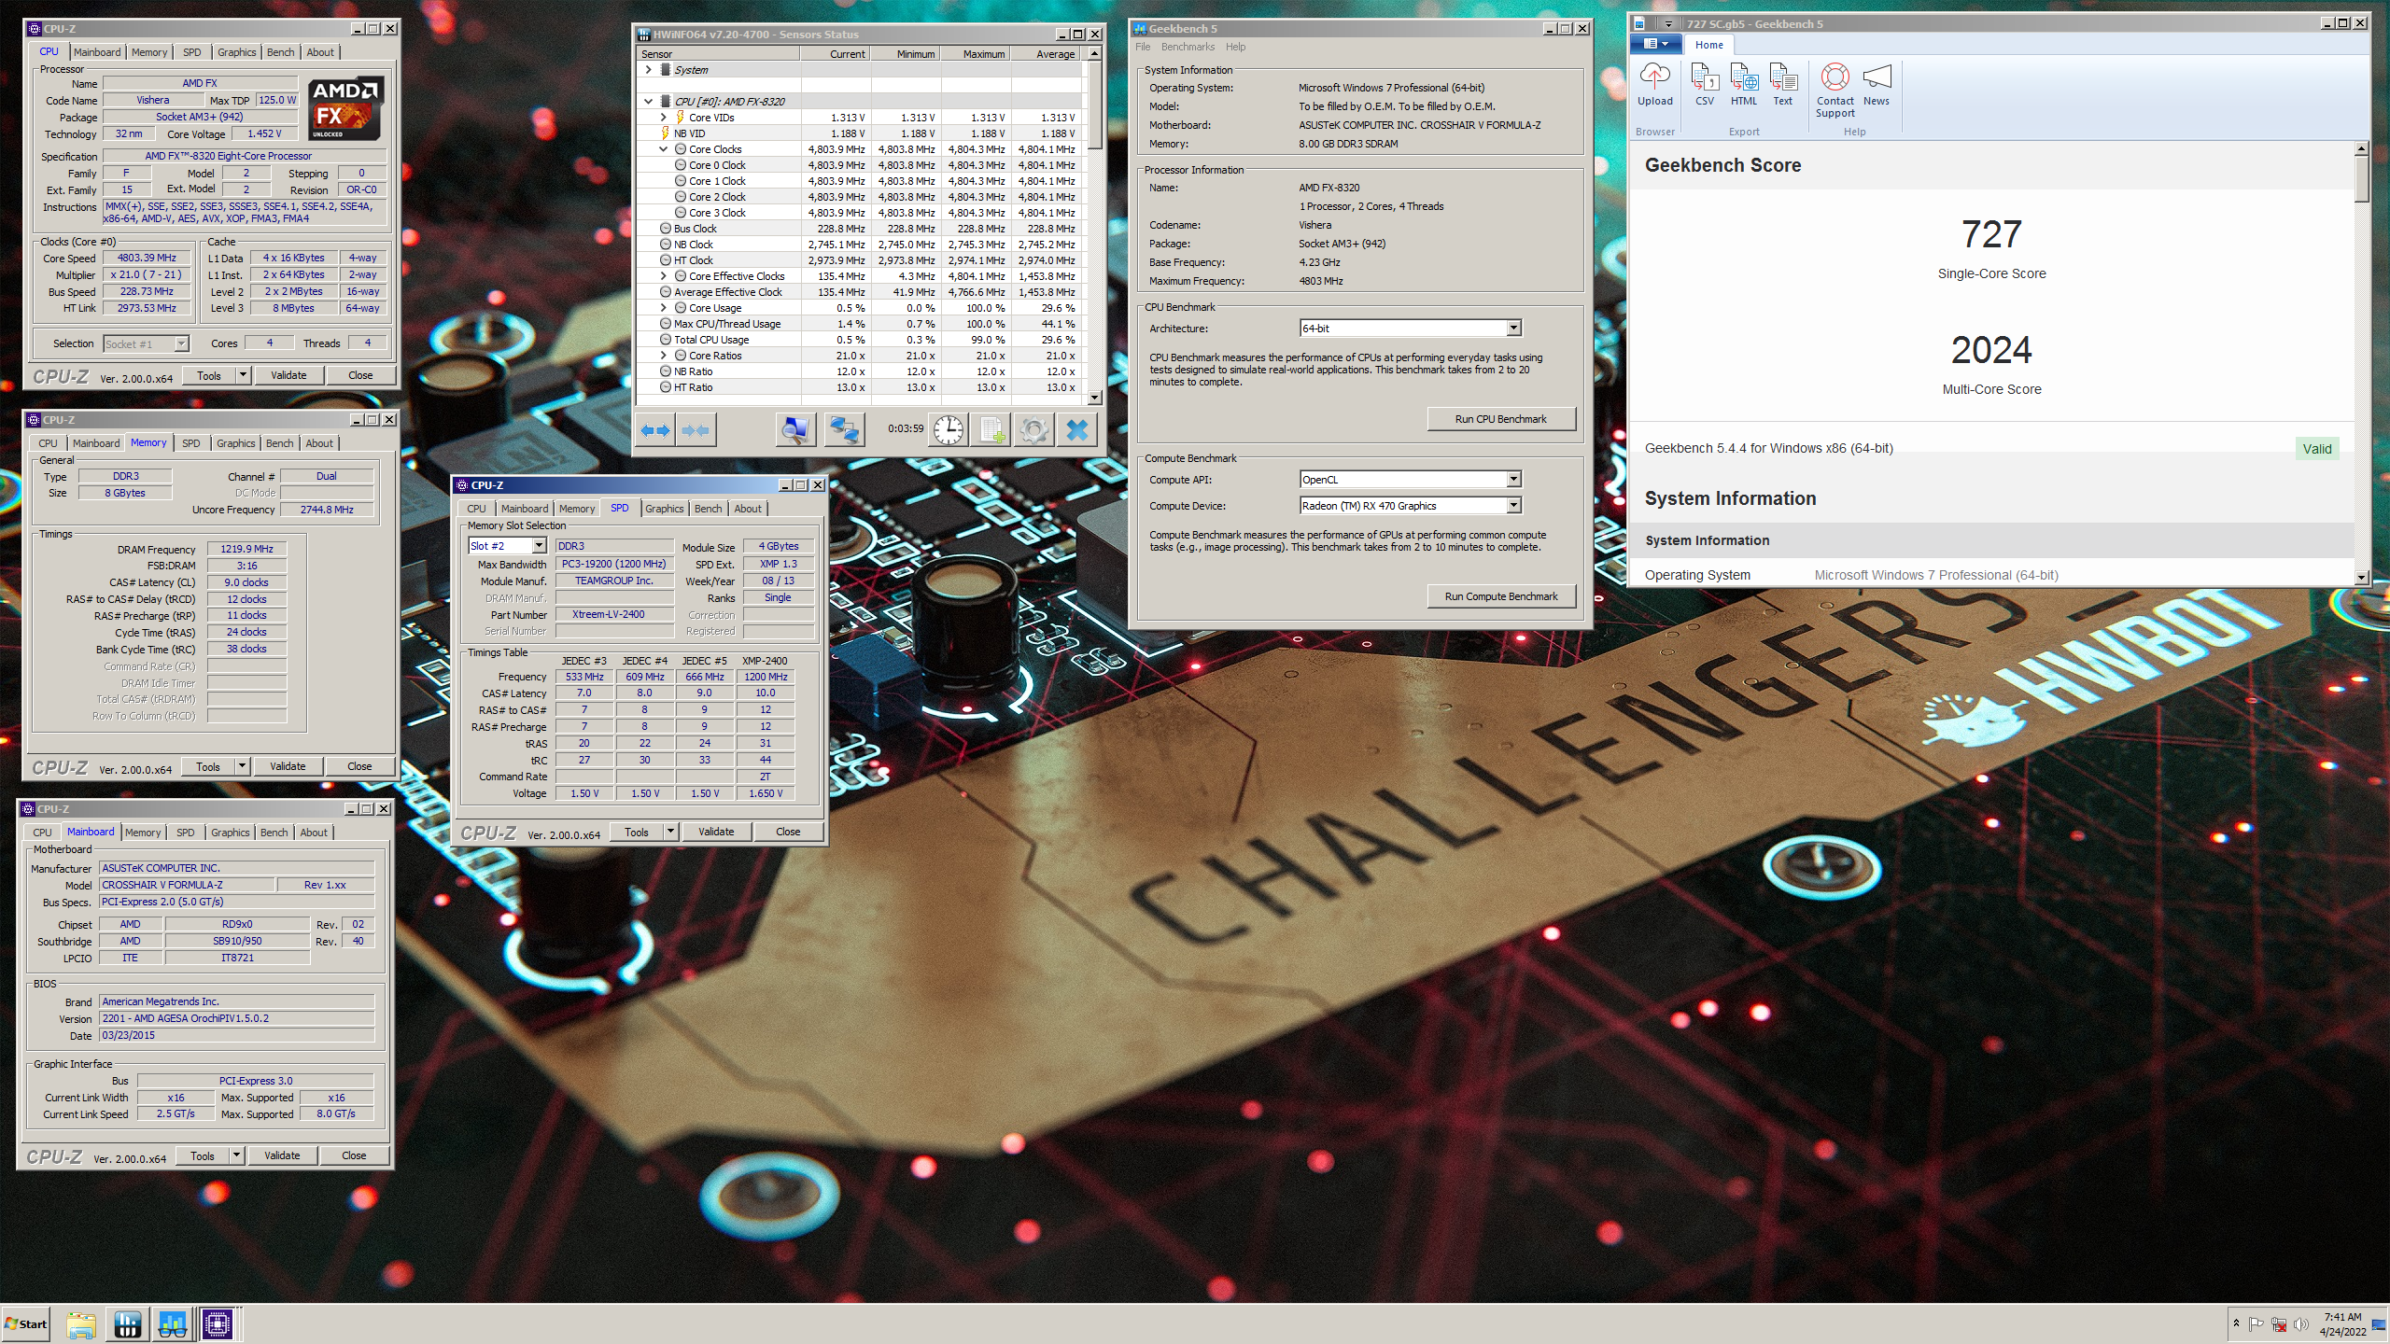The width and height of the screenshot is (2390, 1344).
Task: Open HWiNFO sensor settings gear icon
Action: coord(1033,429)
